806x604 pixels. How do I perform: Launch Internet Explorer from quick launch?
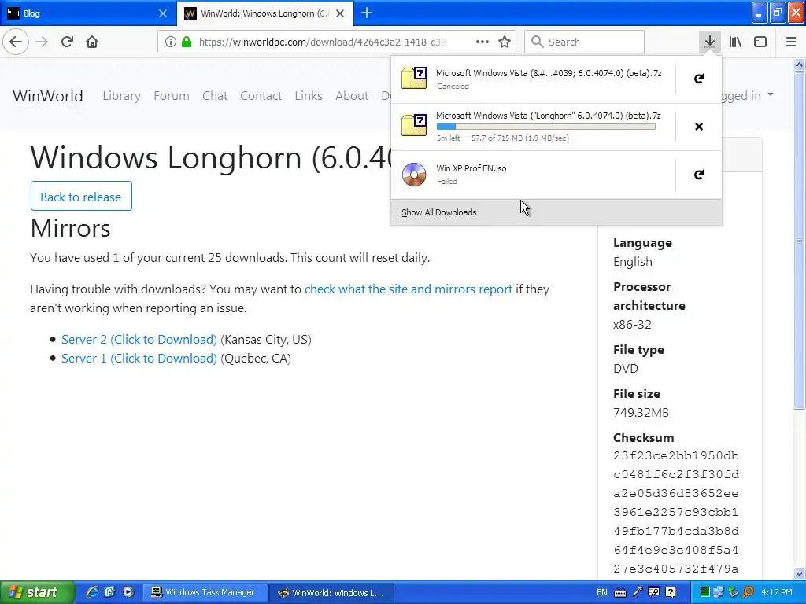[x=91, y=592]
